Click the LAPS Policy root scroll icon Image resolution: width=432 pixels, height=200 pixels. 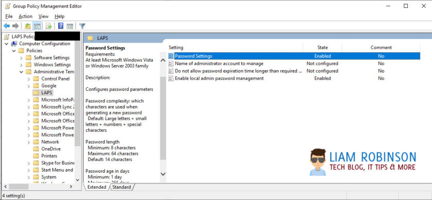click(6, 36)
